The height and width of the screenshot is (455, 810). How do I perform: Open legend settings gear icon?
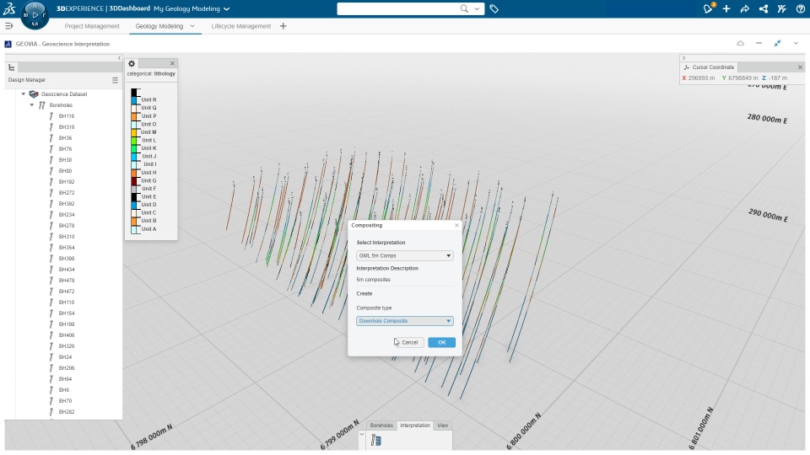[132, 63]
